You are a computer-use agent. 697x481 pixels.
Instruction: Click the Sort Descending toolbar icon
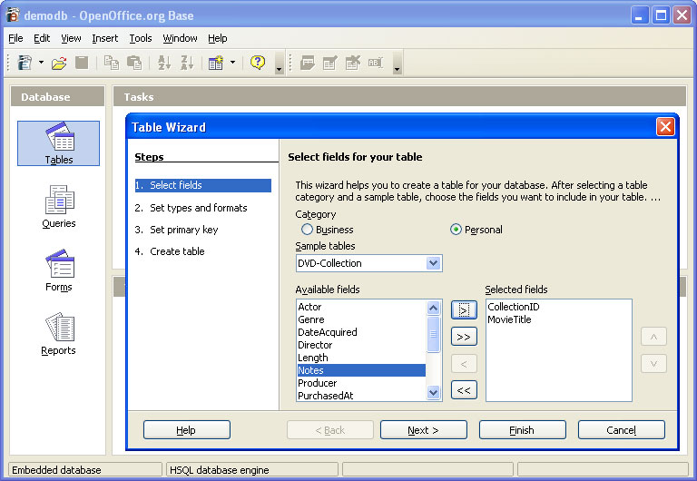point(188,63)
